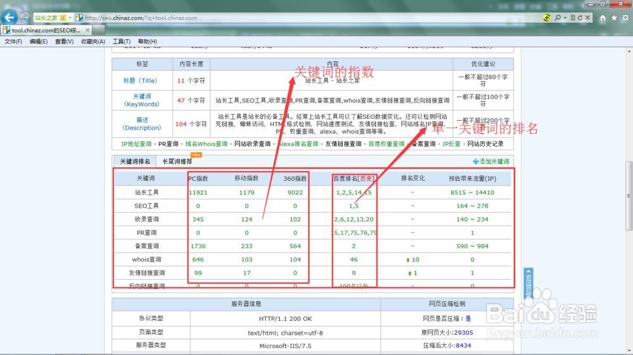Open the red 历史 link in 百度排名 header

point(366,179)
